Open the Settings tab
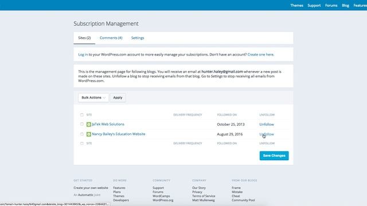This screenshot has height=206, width=367. pyautogui.click(x=138, y=38)
